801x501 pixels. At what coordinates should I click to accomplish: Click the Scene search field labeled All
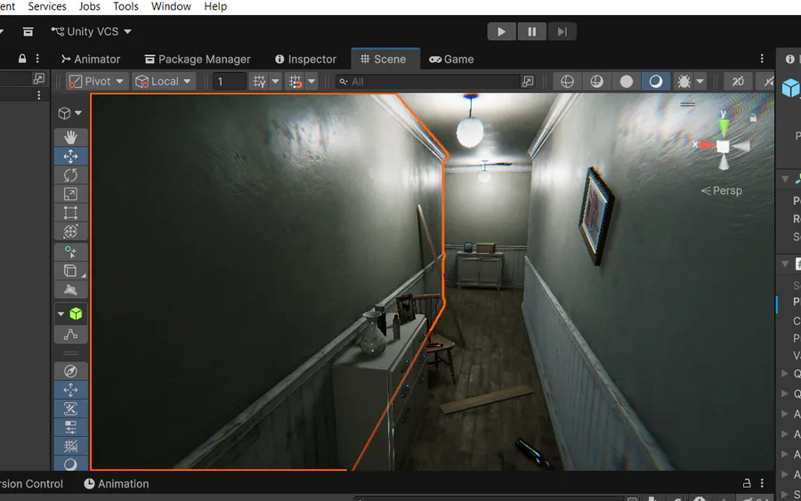429,82
